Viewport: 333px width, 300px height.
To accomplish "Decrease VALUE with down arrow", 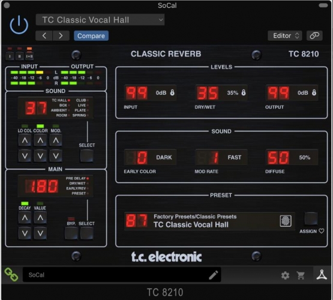I will 40,233.
